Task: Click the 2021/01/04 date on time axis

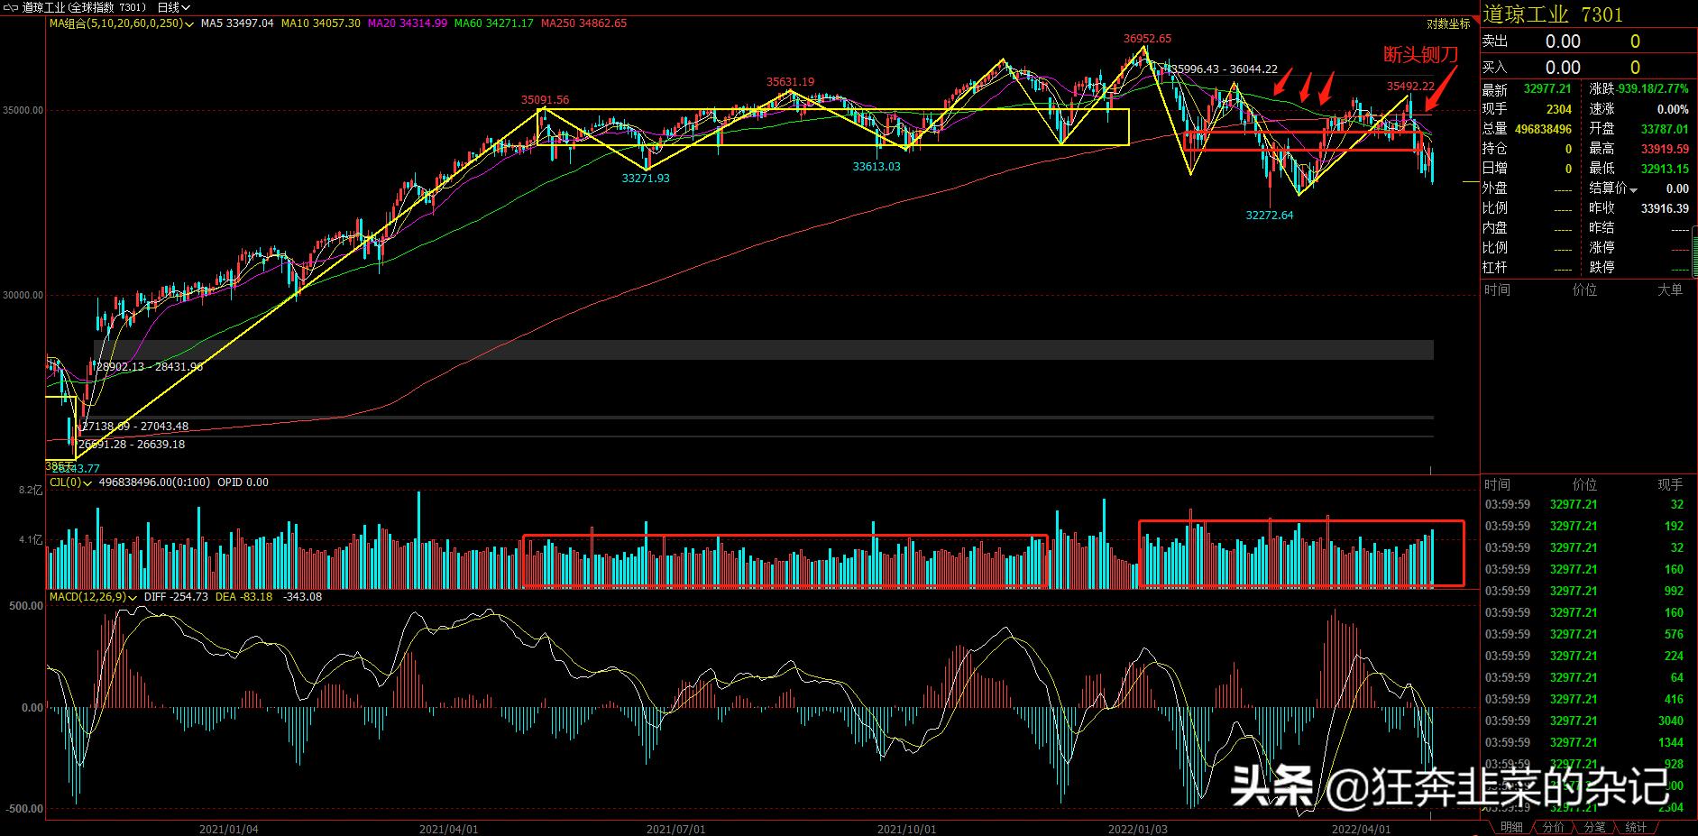Action: (x=228, y=828)
